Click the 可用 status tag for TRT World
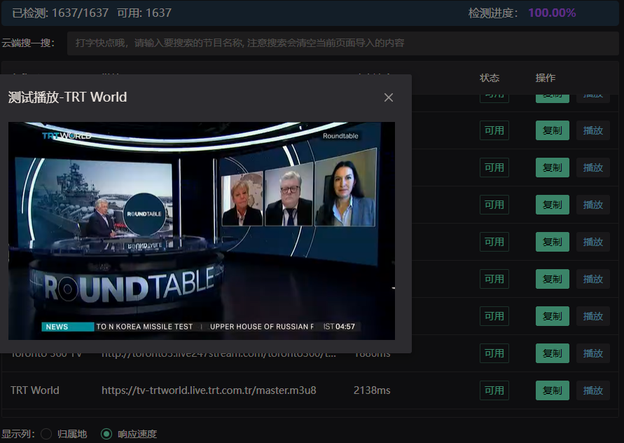624x443 pixels. [494, 390]
